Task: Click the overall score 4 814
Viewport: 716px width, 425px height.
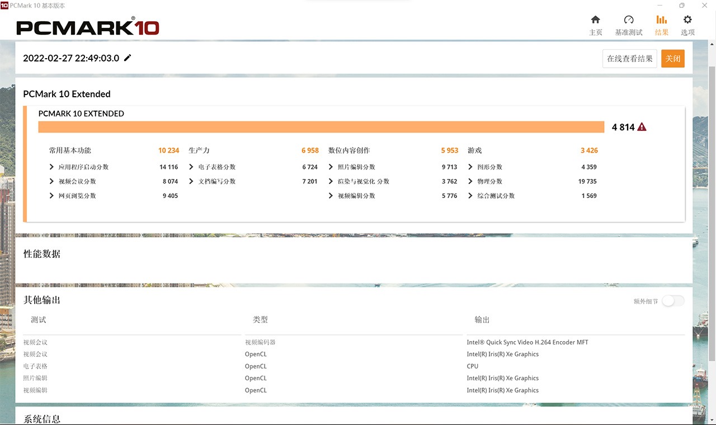Action: 623,127
